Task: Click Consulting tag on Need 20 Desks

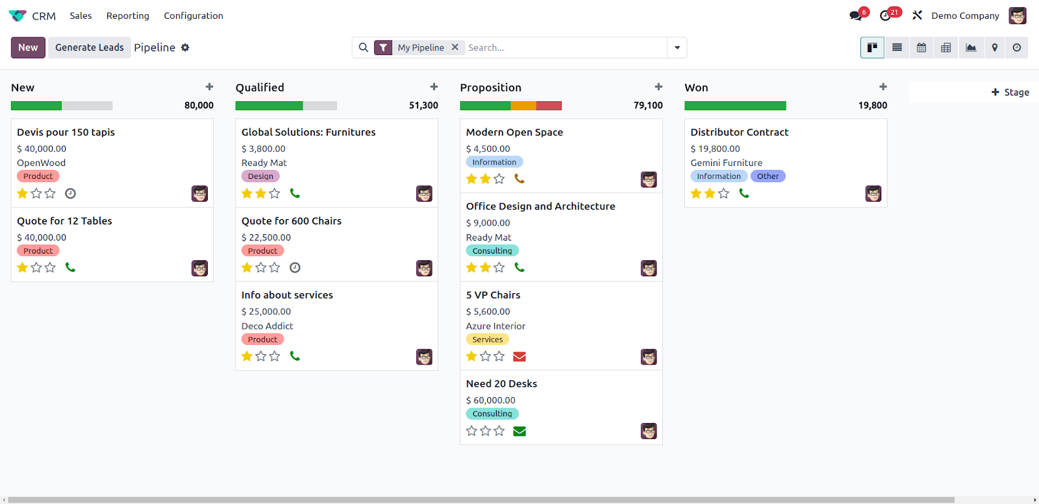Action: 492,414
